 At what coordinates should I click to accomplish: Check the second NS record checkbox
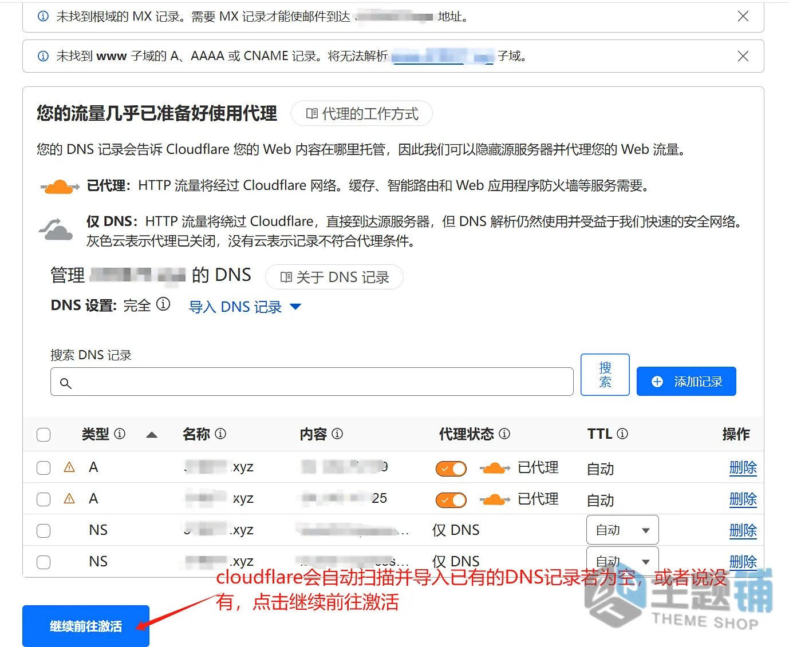[44, 562]
